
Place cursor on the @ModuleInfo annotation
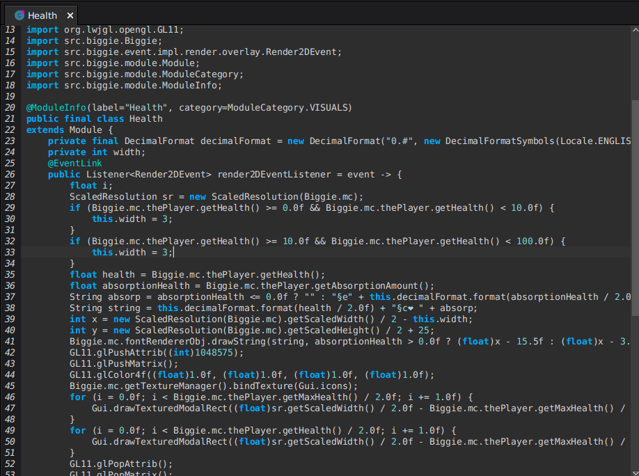point(56,108)
